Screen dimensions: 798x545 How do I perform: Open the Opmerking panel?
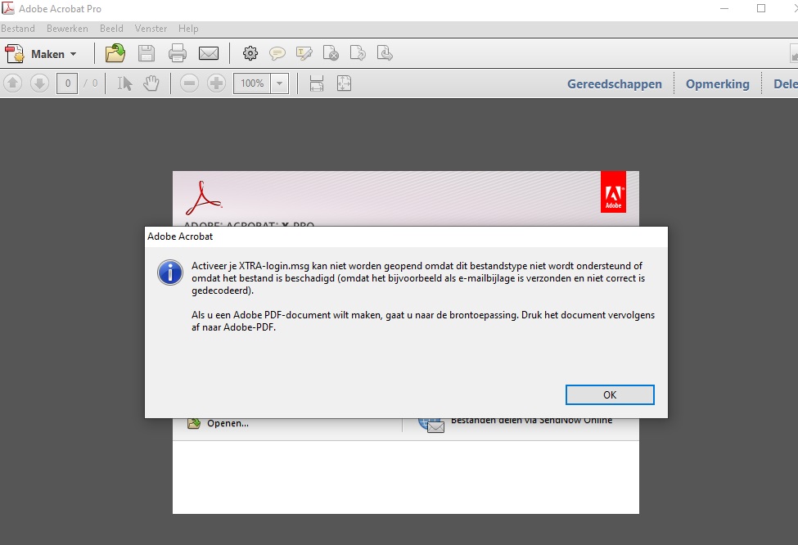(717, 83)
